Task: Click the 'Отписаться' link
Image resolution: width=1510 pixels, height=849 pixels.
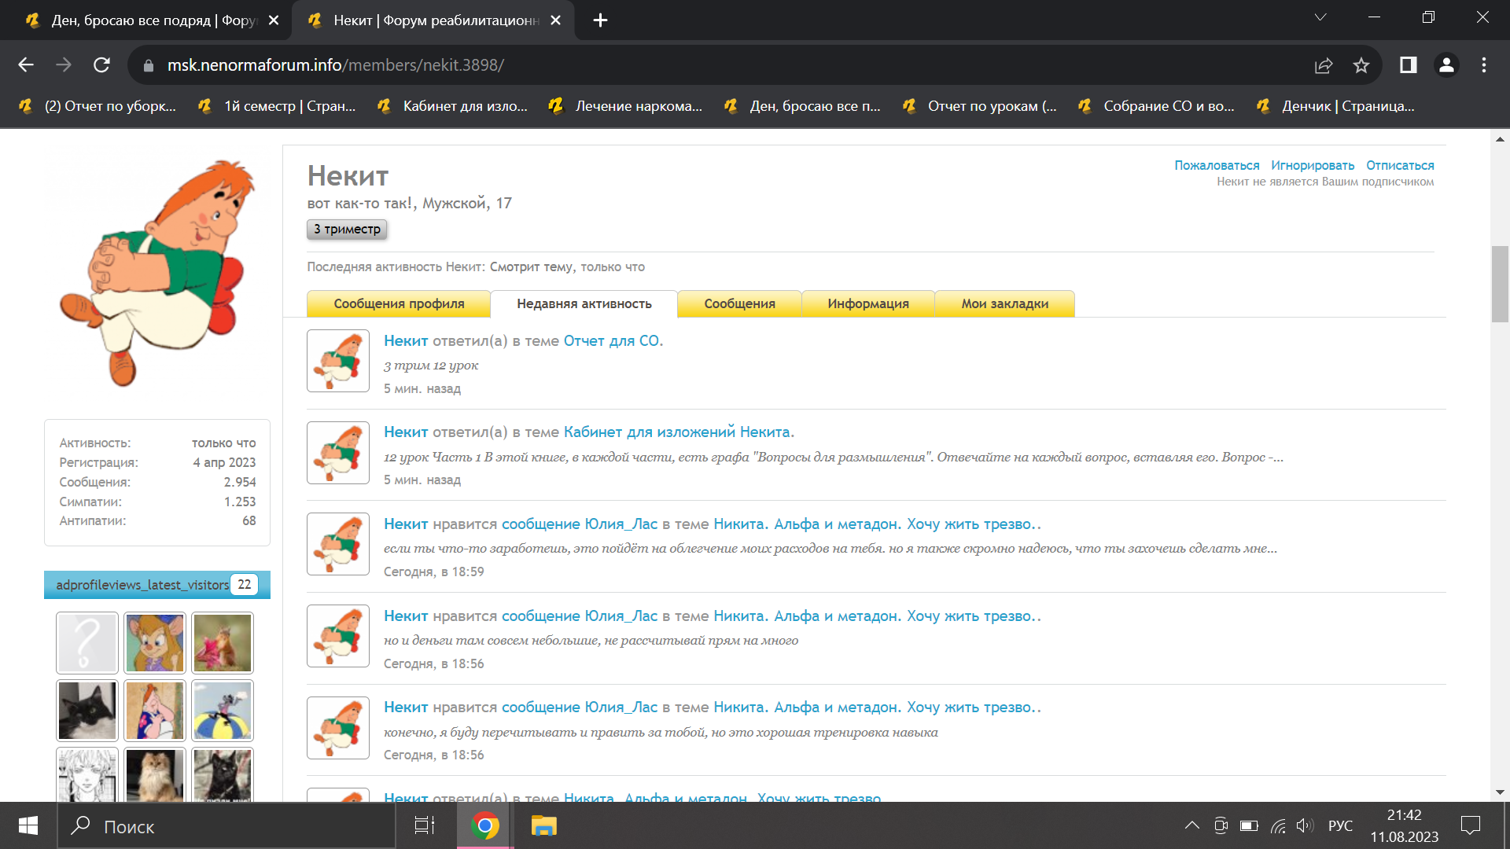Action: pos(1400,166)
